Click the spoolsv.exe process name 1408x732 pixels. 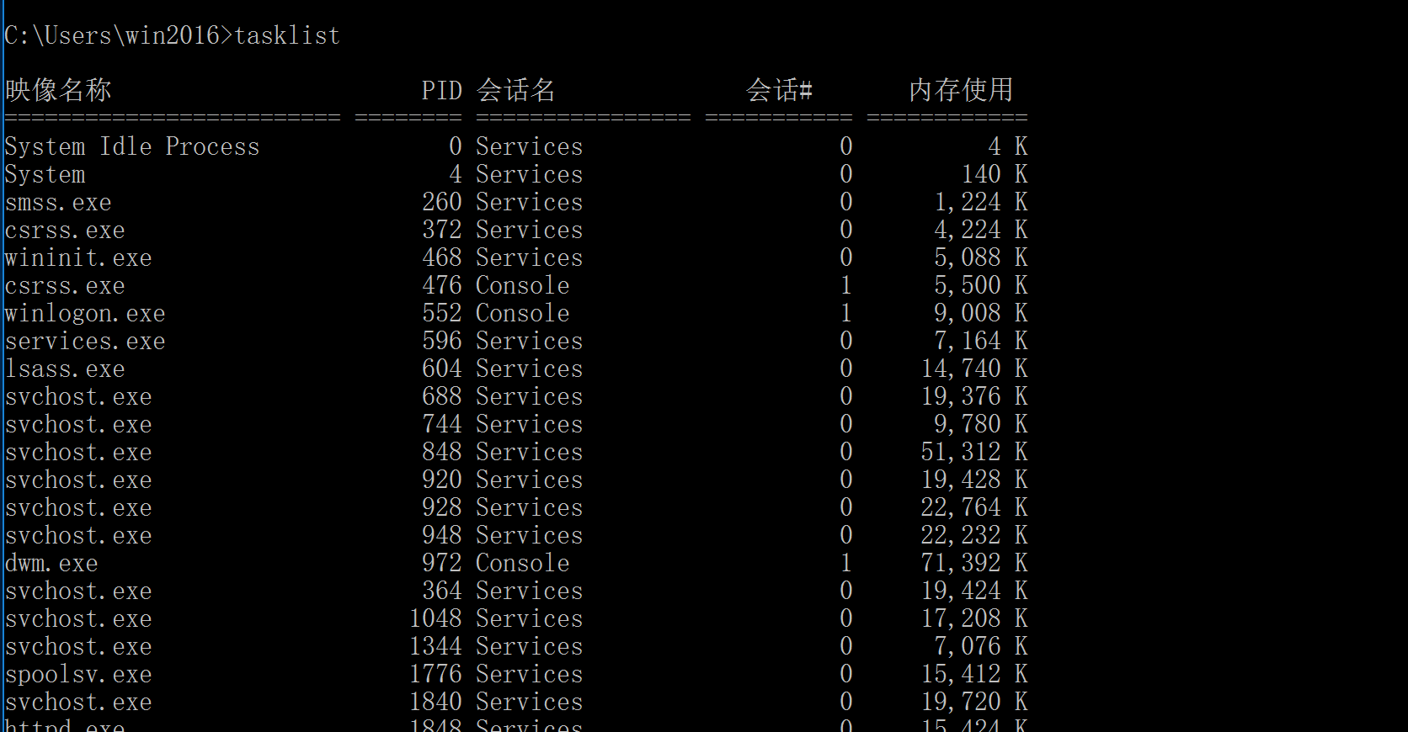pyautogui.click(x=78, y=675)
